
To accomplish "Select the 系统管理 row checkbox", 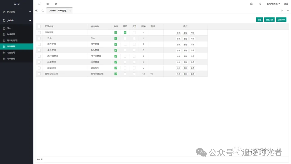I will [x=39, y=33].
